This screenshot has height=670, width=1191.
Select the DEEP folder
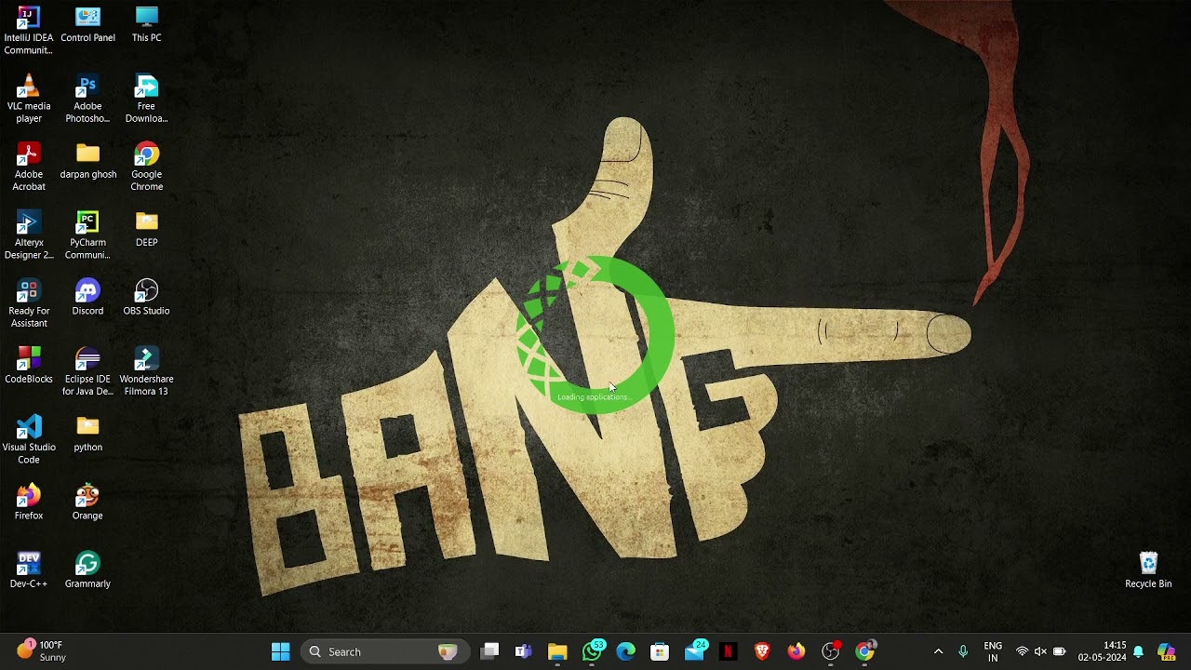[146, 229]
